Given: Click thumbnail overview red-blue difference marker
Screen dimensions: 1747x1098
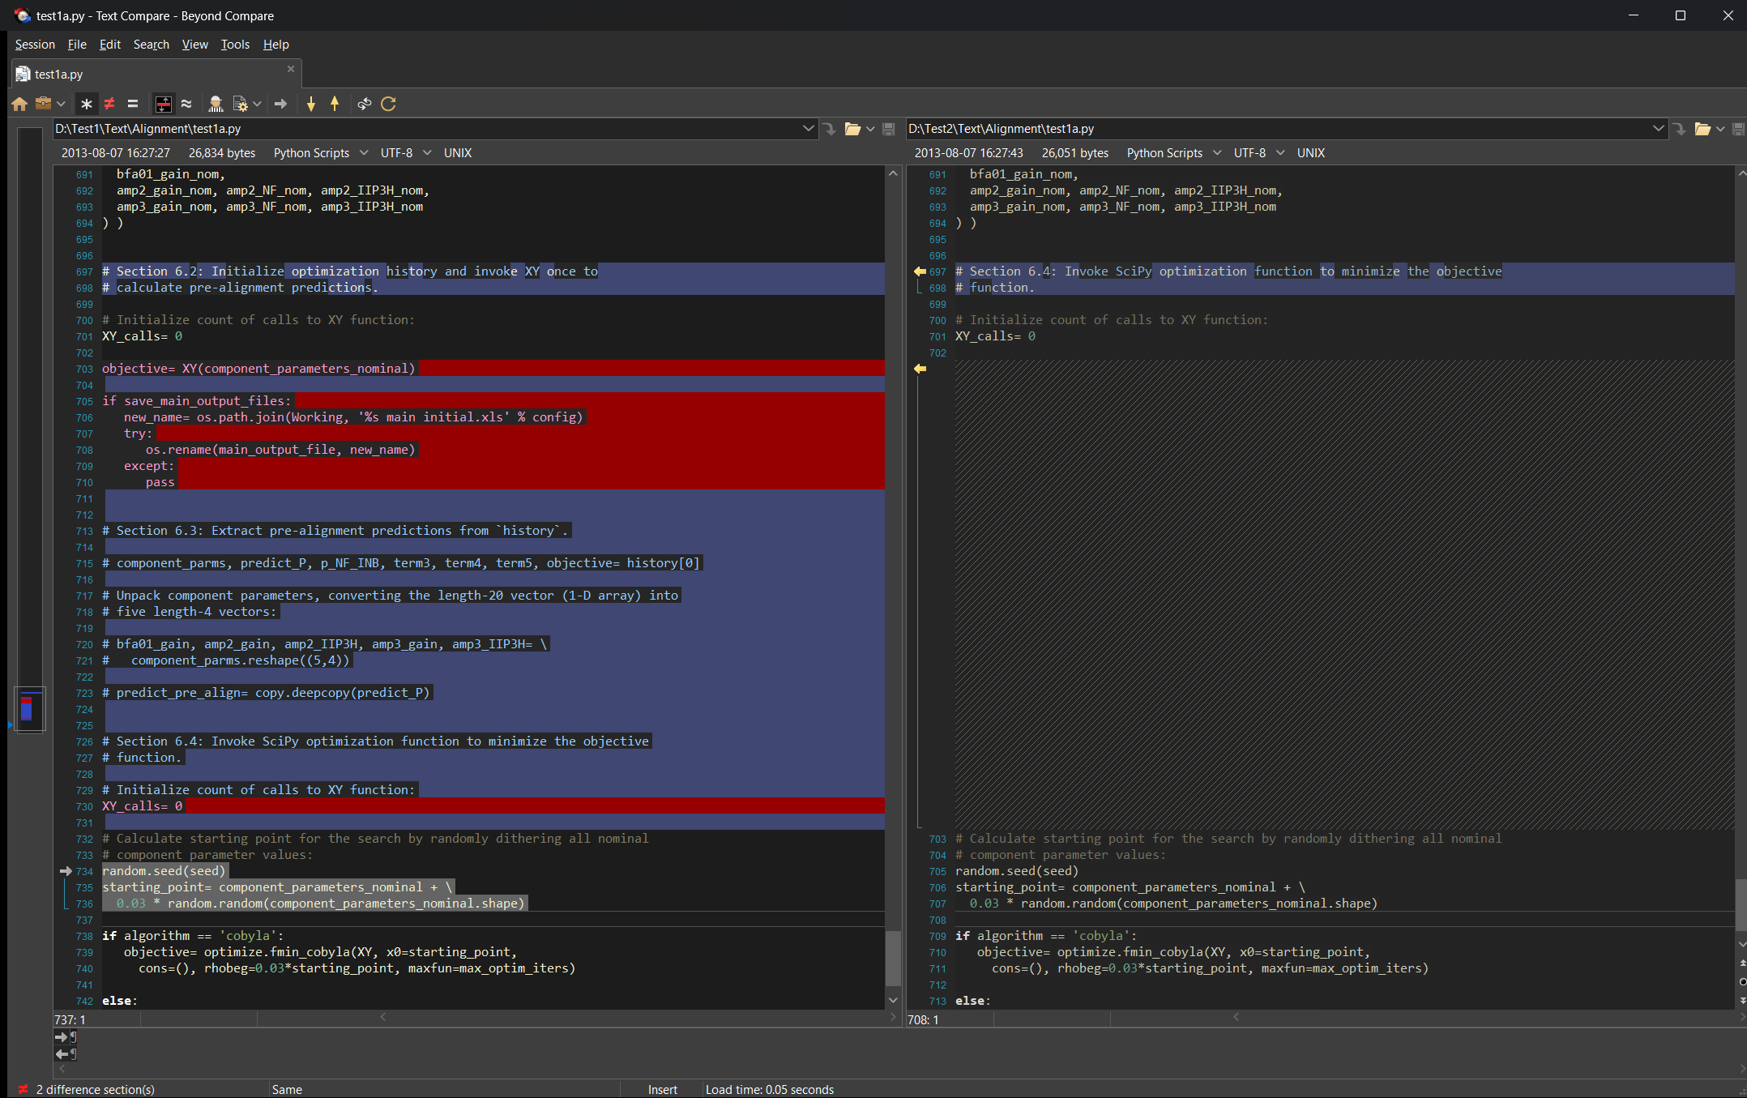Looking at the screenshot, I should coord(27,708).
